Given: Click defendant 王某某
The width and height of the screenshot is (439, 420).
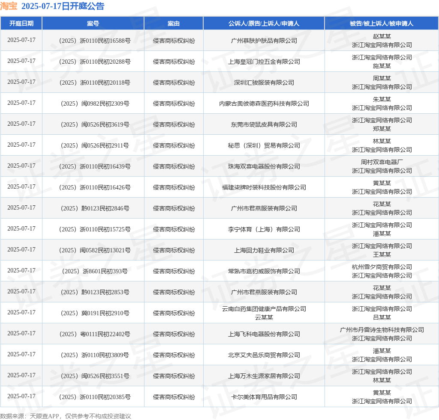Looking at the screenshot, I should pyautogui.click(x=382, y=254).
